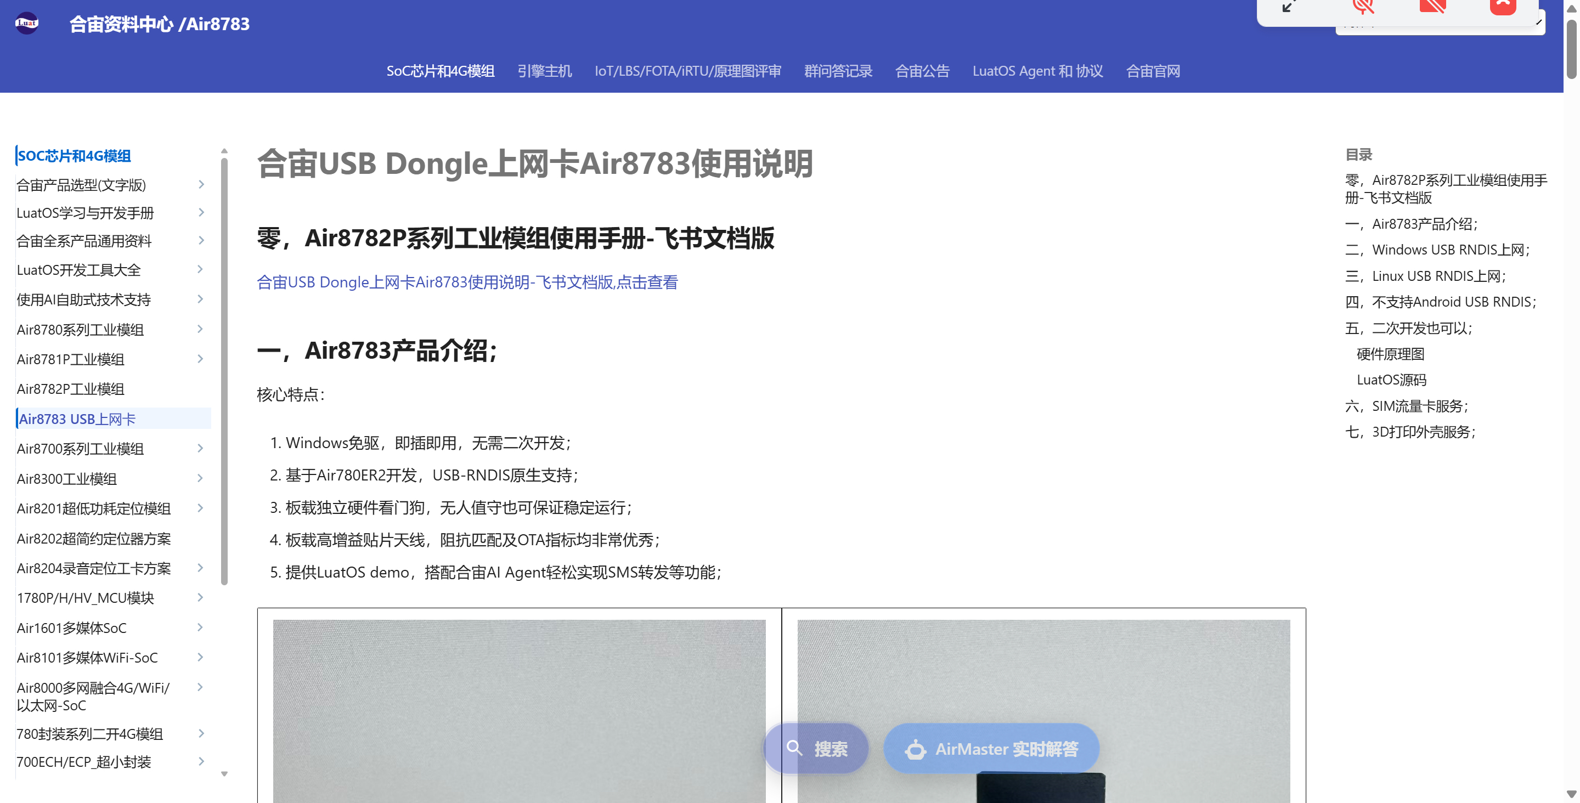Viewport: 1580px width, 803px height.
Task: Open the LuatOS Agent 和 协议 tab
Action: click(x=1038, y=71)
